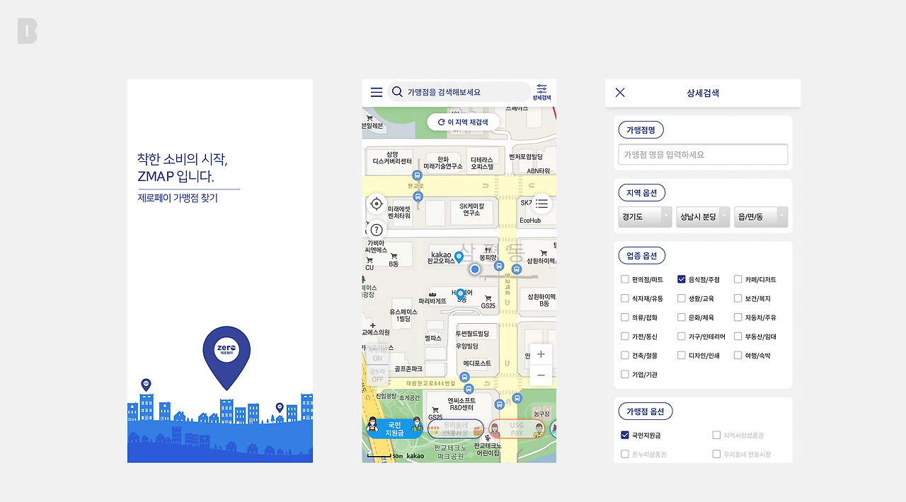The image size is (906, 502).
Task: Select the blue pin at kakao 판교오피스
Action: 459,257
